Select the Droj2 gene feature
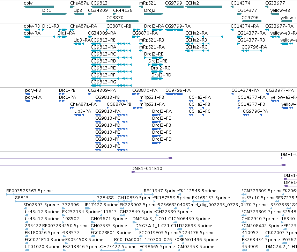297x252 pixels. pos(154,14)
